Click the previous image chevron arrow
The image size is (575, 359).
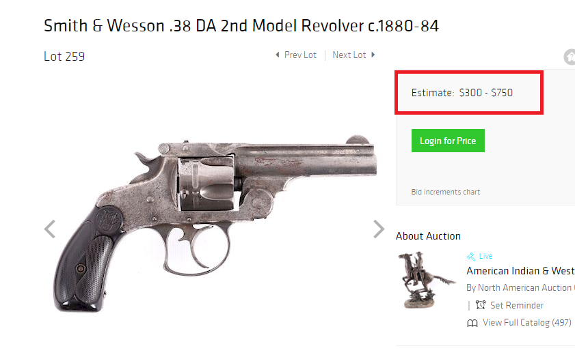(x=49, y=229)
